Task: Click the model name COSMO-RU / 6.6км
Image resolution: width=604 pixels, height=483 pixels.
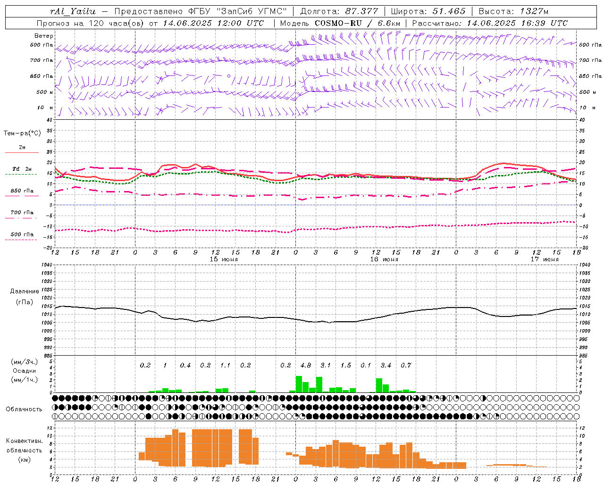Action: (357, 23)
